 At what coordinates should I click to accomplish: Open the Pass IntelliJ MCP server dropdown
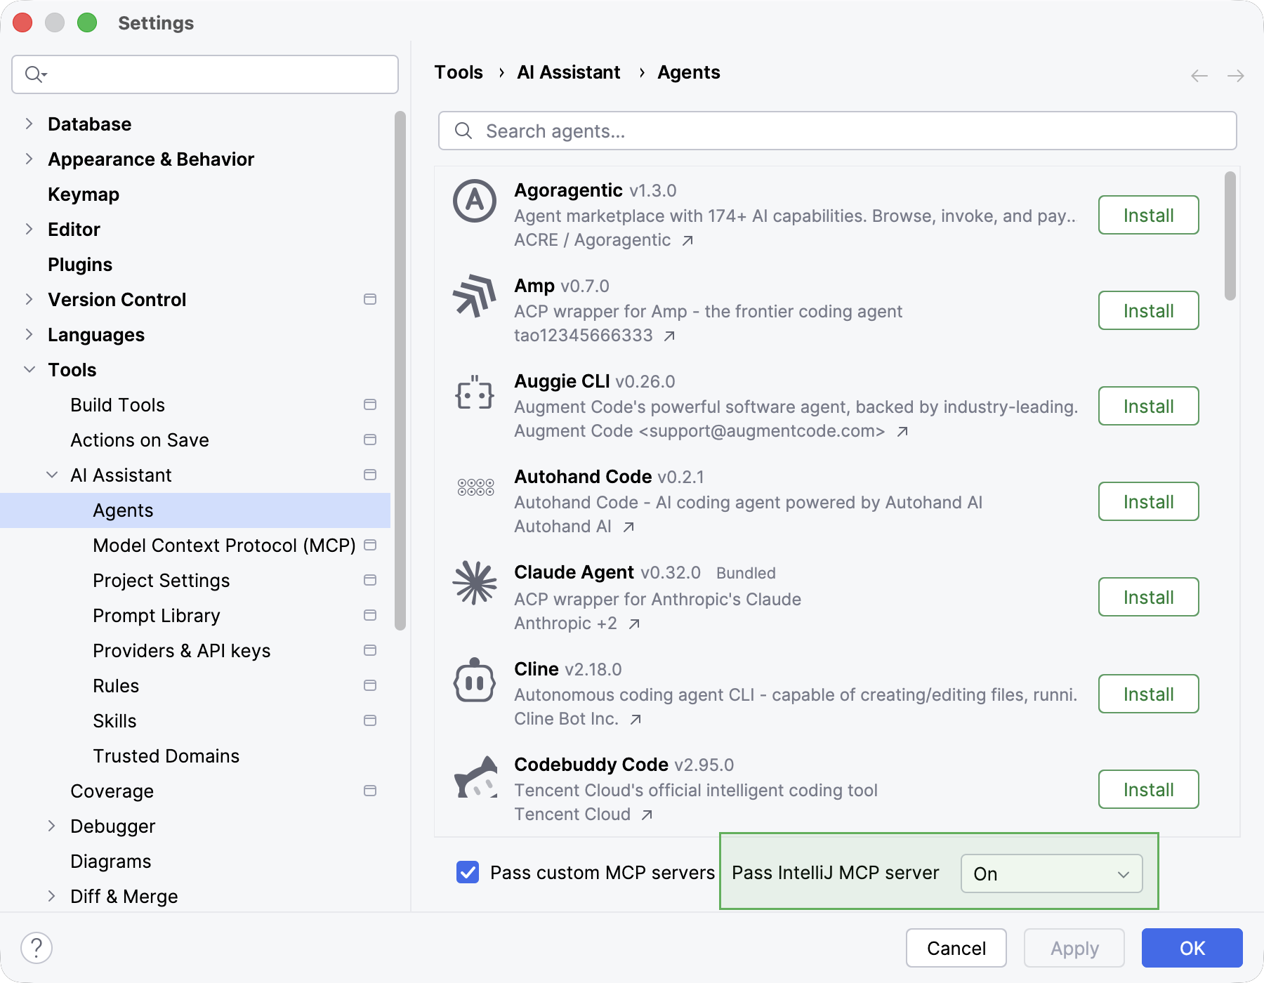click(x=1051, y=873)
